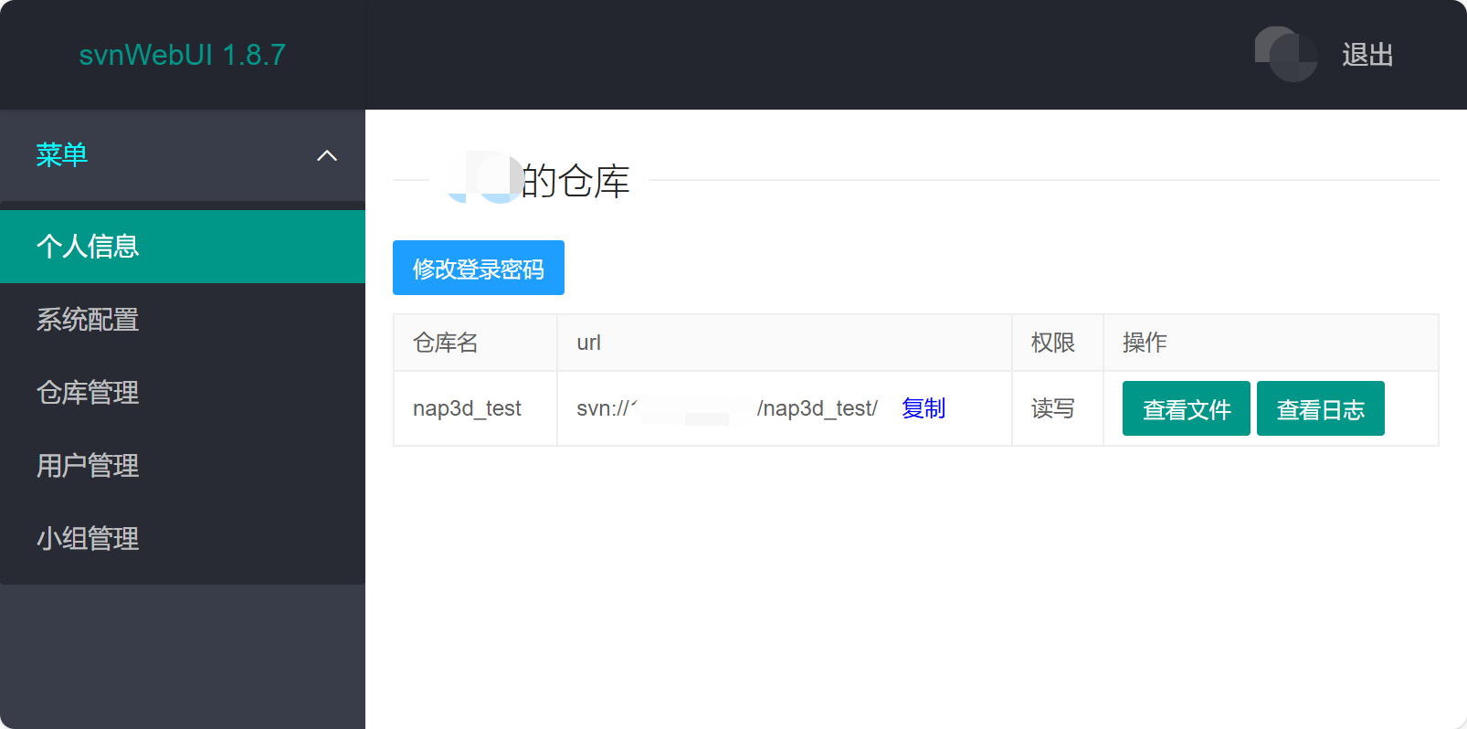Click the svn:// repository URL text
Image resolution: width=1467 pixels, height=729 pixels.
click(x=726, y=408)
